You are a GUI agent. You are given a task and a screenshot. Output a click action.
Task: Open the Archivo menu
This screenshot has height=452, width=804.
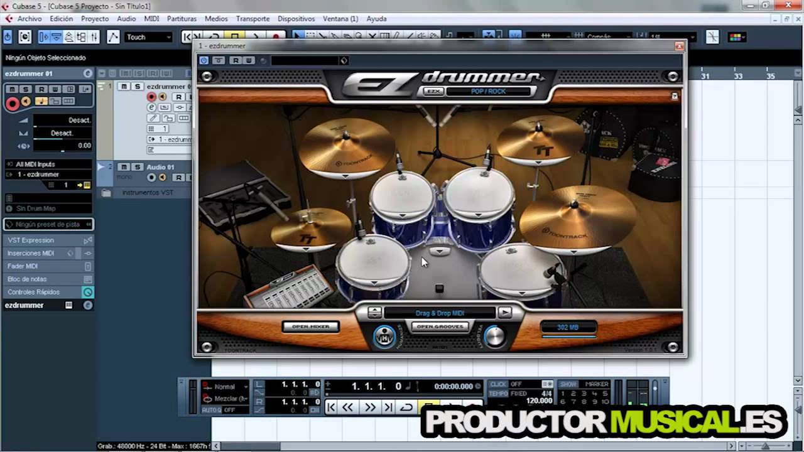click(x=30, y=19)
